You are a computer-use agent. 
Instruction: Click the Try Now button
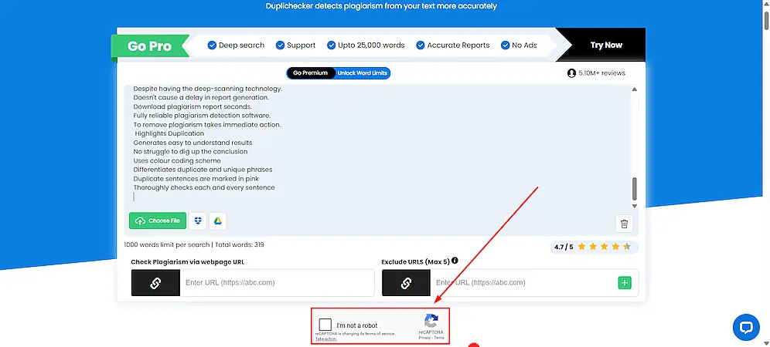point(606,45)
